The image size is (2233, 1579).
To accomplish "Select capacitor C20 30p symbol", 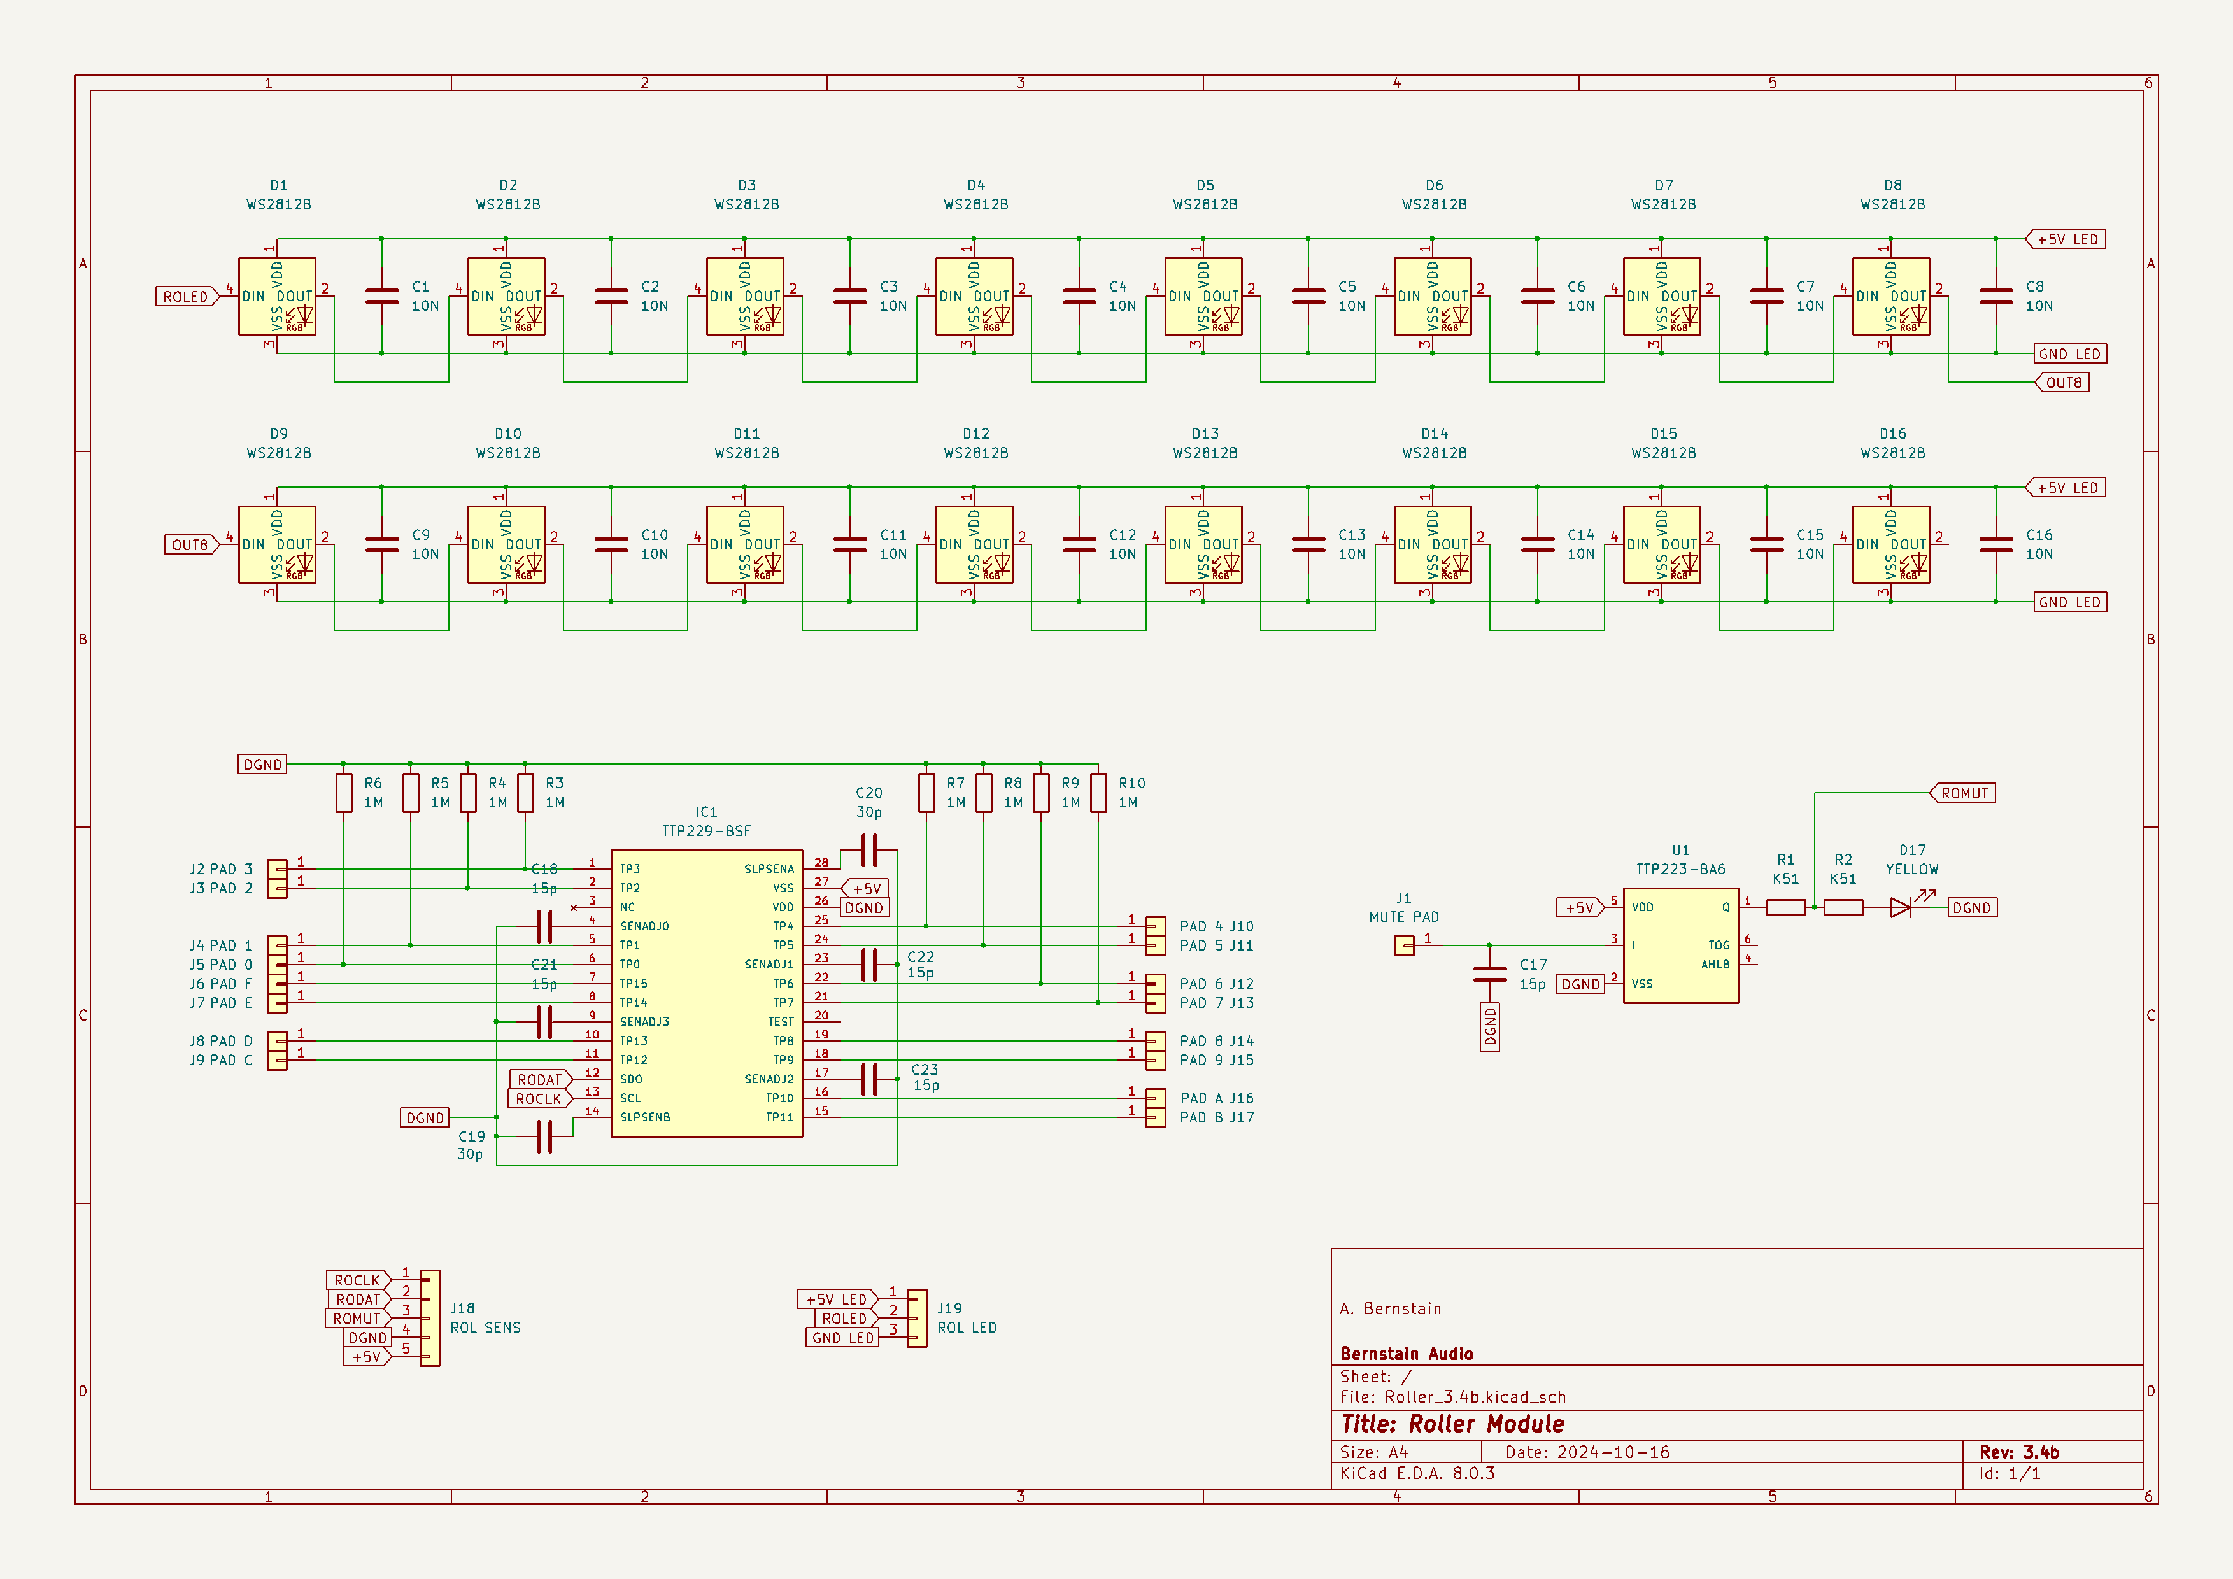I will point(870,850).
